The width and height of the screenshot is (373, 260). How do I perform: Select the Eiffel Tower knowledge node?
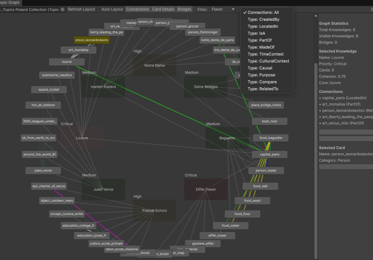206,189
